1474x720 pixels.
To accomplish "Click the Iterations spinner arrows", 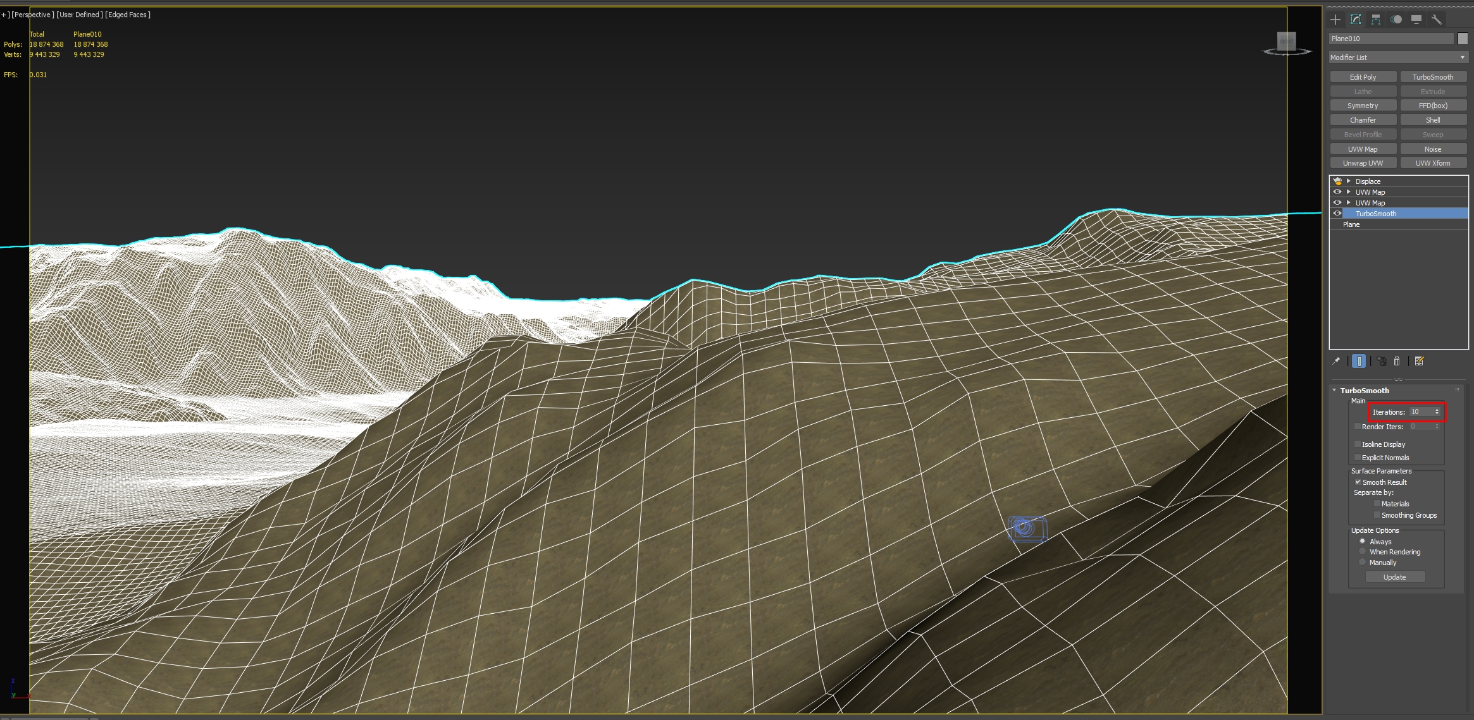I will pos(1437,412).
